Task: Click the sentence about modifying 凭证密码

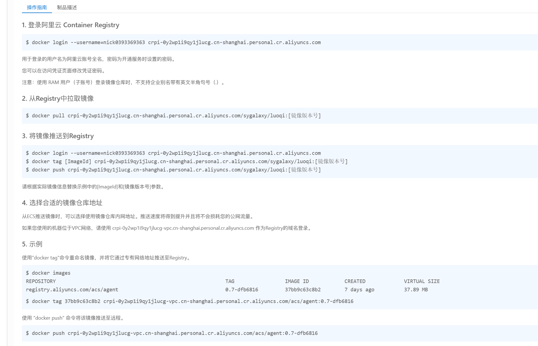Action: pos(64,71)
